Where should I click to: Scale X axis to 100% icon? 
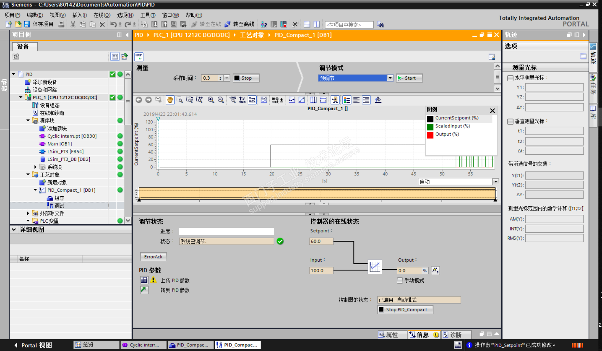(252, 100)
